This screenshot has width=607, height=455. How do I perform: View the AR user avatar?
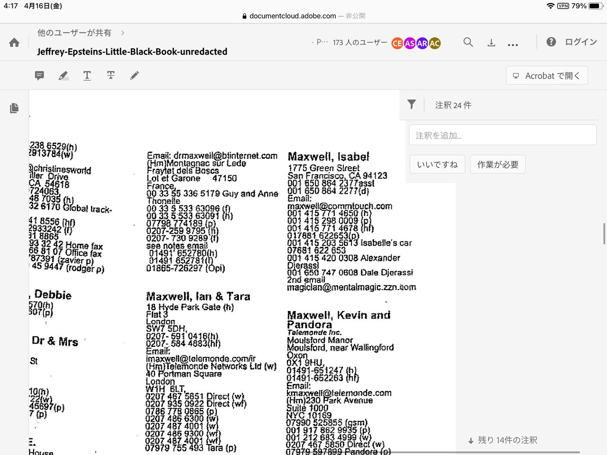[422, 44]
